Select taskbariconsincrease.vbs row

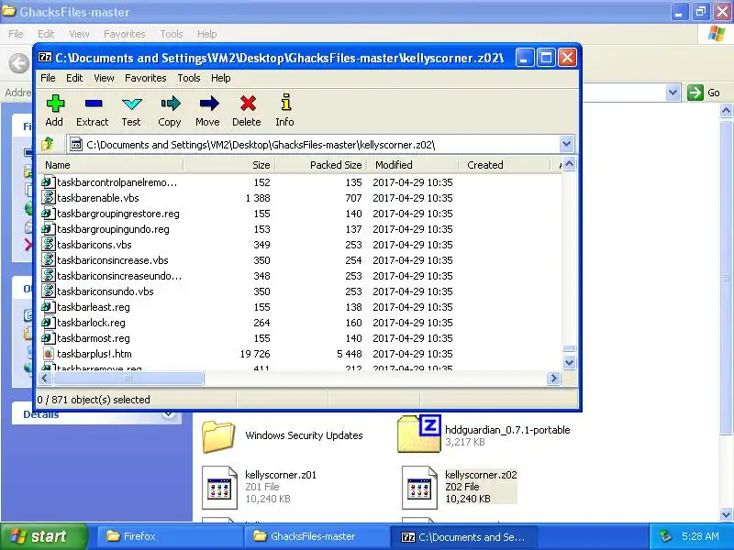click(300, 260)
